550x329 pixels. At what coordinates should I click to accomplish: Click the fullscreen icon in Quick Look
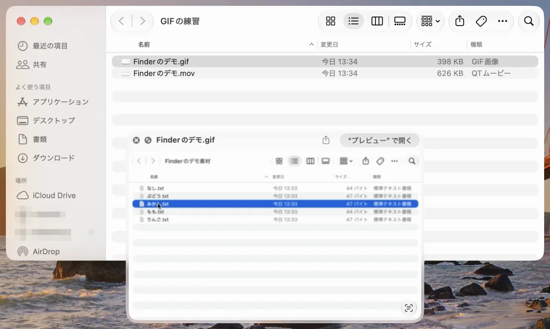pos(148,140)
